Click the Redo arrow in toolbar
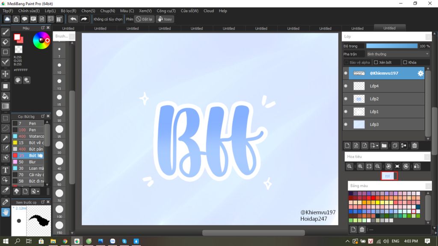 (x=84, y=19)
